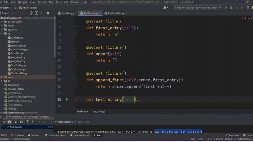Open Python Packages tool window
This screenshot has height=142, width=253.
pos(55,135)
